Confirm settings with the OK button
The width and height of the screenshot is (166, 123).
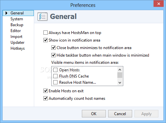94,114
